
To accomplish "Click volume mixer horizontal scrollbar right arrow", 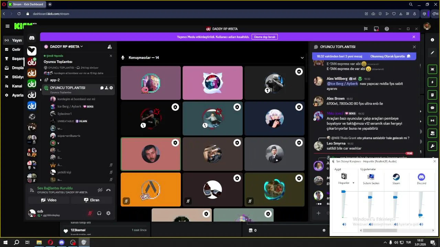I will pos(434,231).
